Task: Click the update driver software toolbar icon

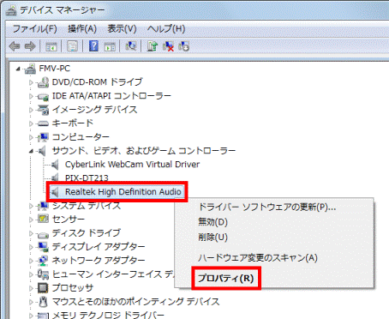Action: [x=153, y=46]
